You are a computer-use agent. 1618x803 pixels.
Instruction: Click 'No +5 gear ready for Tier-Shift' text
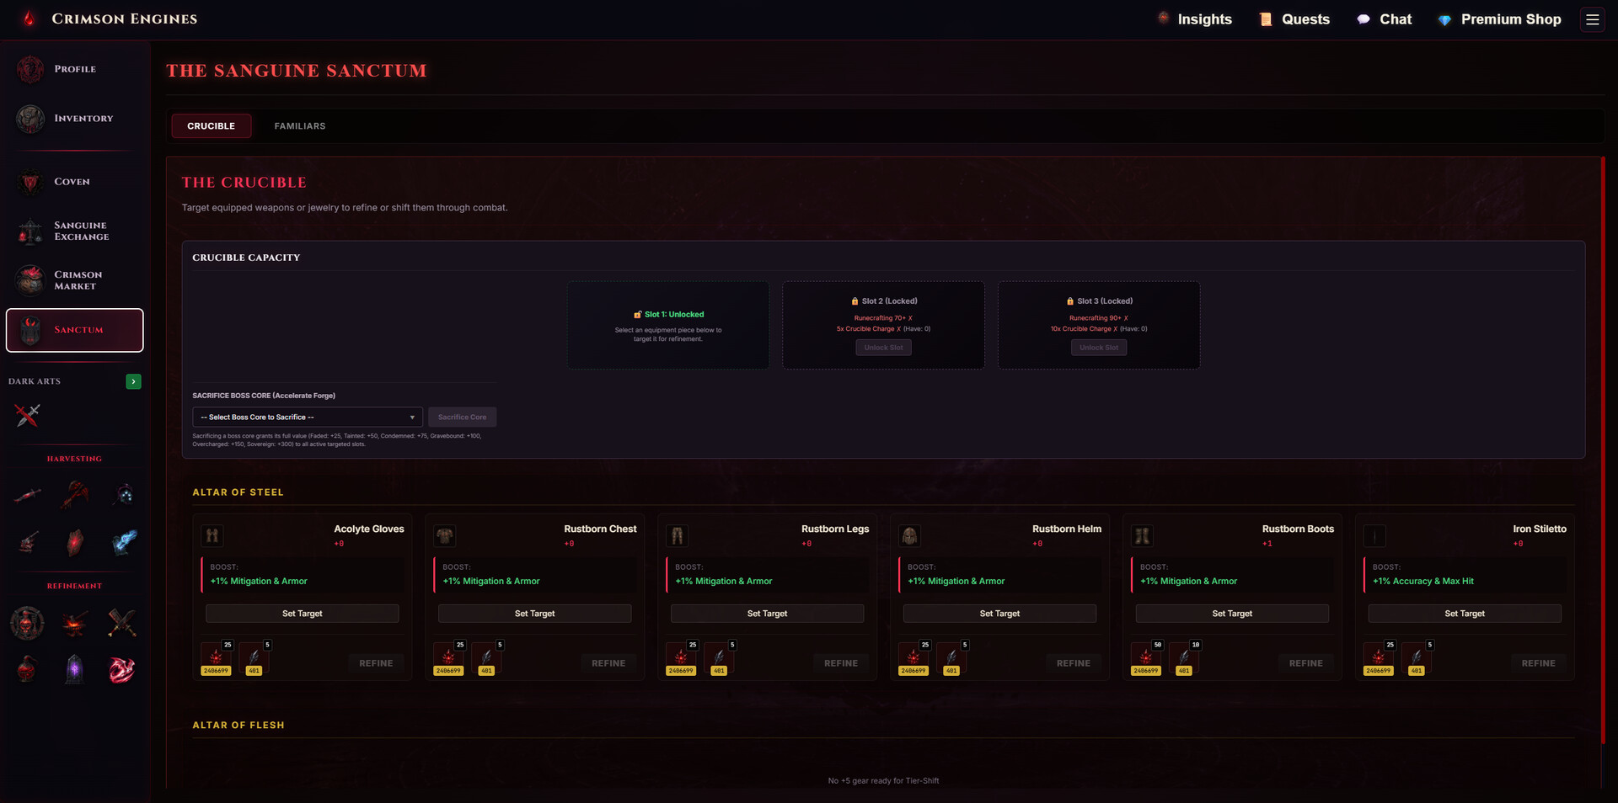[883, 781]
